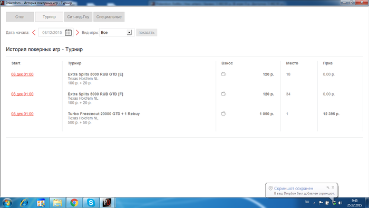Image resolution: width=369 pixels, height=208 pixels.
Task: Open File Explorer folder icon in taskbar
Action: pos(57,203)
